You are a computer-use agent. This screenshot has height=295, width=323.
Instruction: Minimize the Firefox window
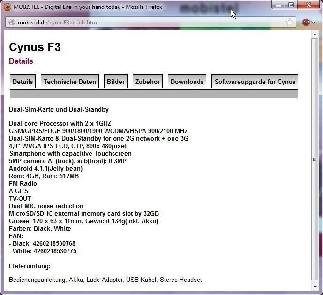(x=278, y=5)
